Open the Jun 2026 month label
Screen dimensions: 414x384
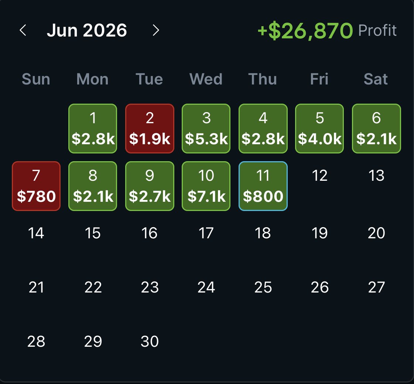tap(87, 30)
